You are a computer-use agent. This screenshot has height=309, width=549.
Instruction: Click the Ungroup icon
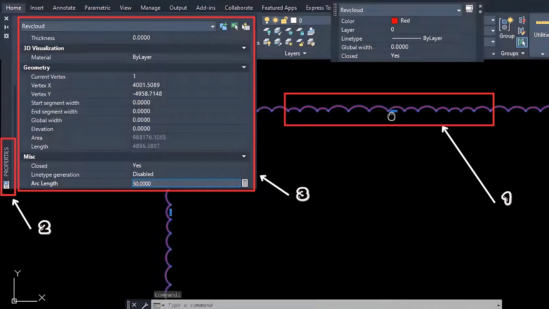click(x=522, y=21)
